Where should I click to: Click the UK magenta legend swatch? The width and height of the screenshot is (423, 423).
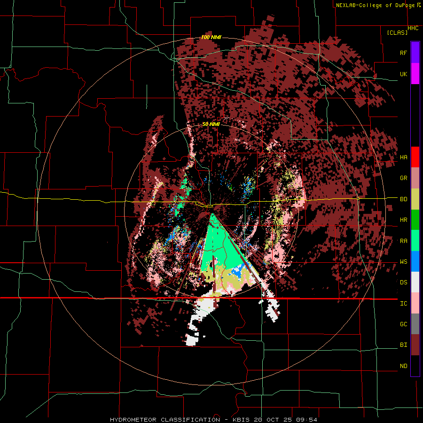[x=415, y=74]
